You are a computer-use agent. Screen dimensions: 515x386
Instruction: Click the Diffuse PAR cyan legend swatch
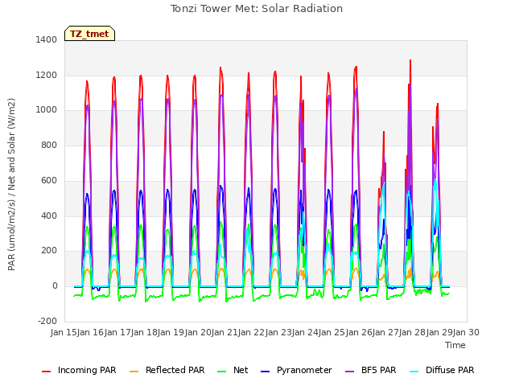point(414,372)
